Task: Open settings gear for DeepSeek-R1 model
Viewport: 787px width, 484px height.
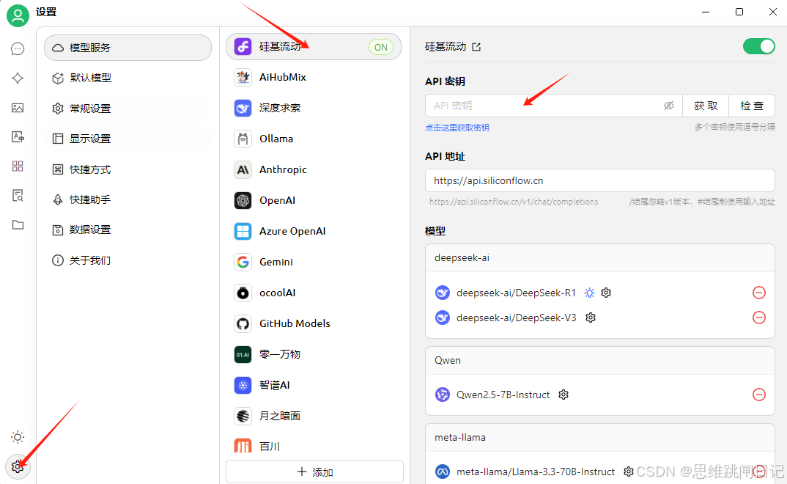Action: tap(606, 293)
